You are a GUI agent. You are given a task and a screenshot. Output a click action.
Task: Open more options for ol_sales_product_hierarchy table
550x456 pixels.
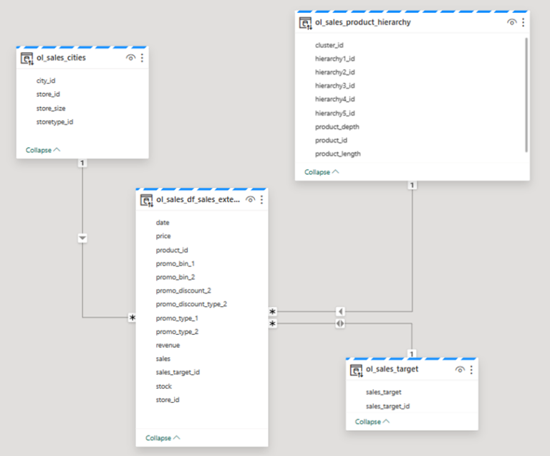(x=523, y=22)
